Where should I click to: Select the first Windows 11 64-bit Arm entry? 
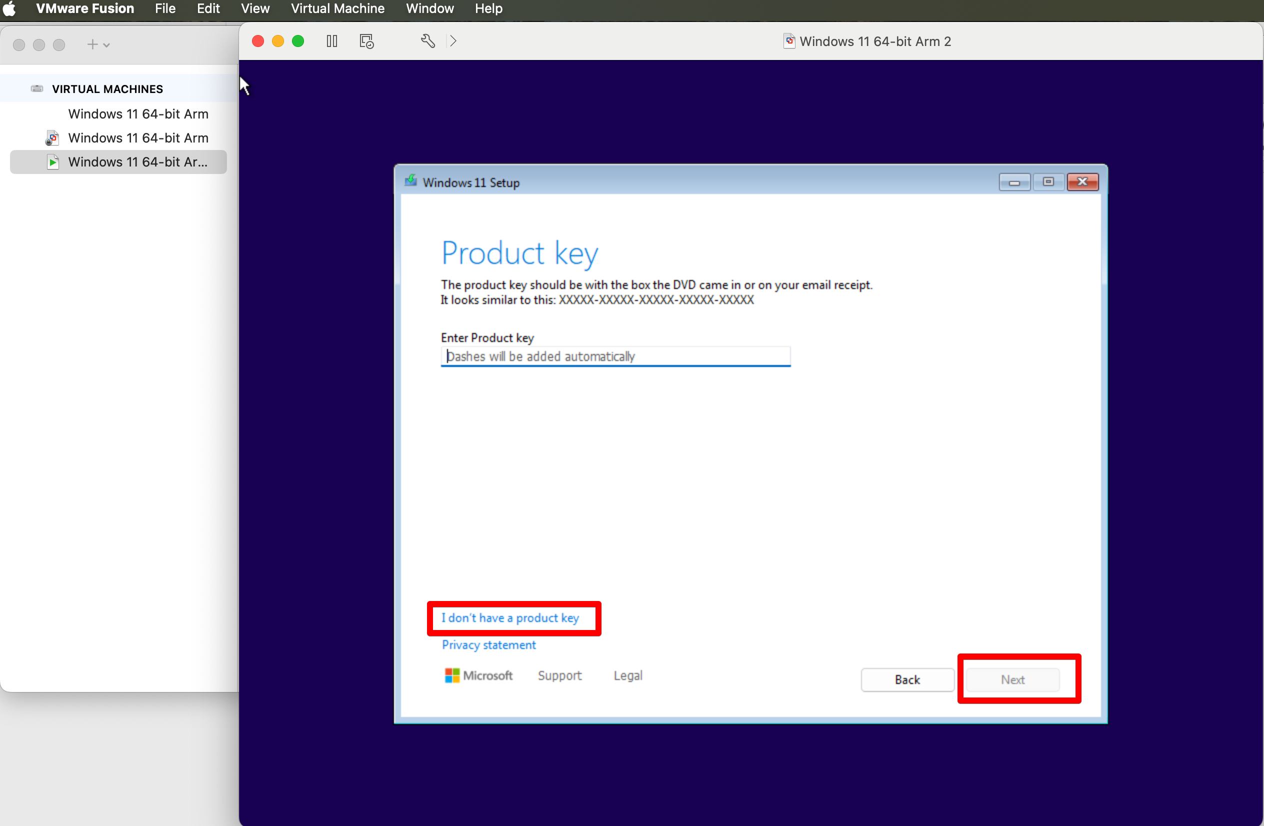point(137,114)
